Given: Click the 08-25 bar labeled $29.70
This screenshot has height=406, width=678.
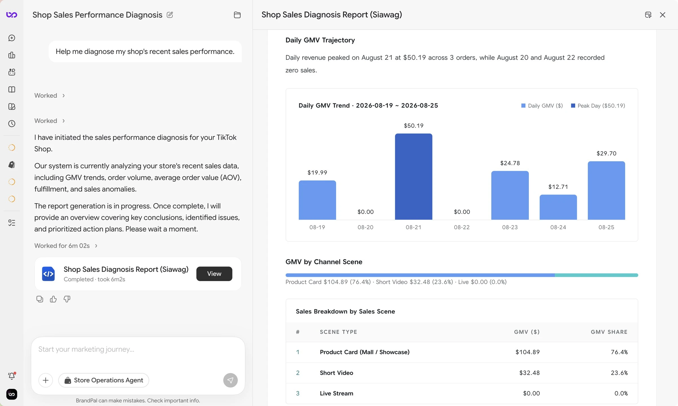Looking at the screenshot, I should [606, 190].
